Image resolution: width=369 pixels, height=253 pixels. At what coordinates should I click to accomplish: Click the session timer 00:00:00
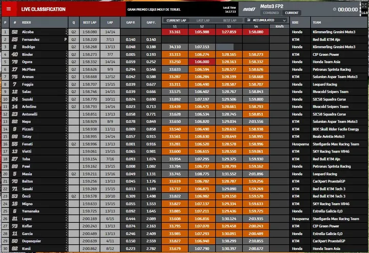pos(348,10)
